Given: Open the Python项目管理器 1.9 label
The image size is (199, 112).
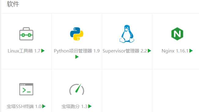Looking at the screenshot, I should click(x=77, y=51).
